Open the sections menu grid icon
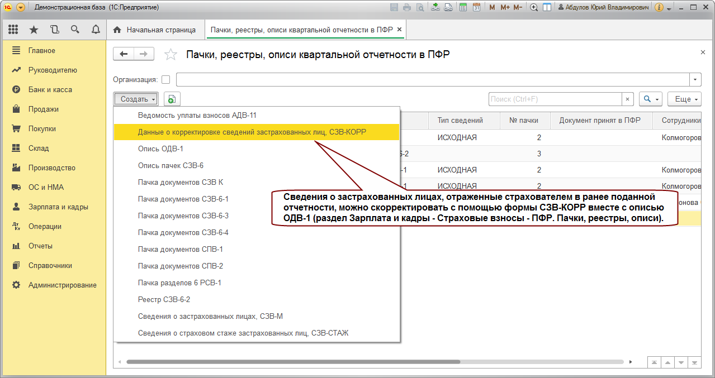Image resolution: width=715 pixels, height=378 pixels. pyautogui.click(x=13, y=30)
